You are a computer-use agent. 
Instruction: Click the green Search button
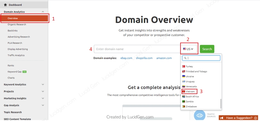pos(207,49)
